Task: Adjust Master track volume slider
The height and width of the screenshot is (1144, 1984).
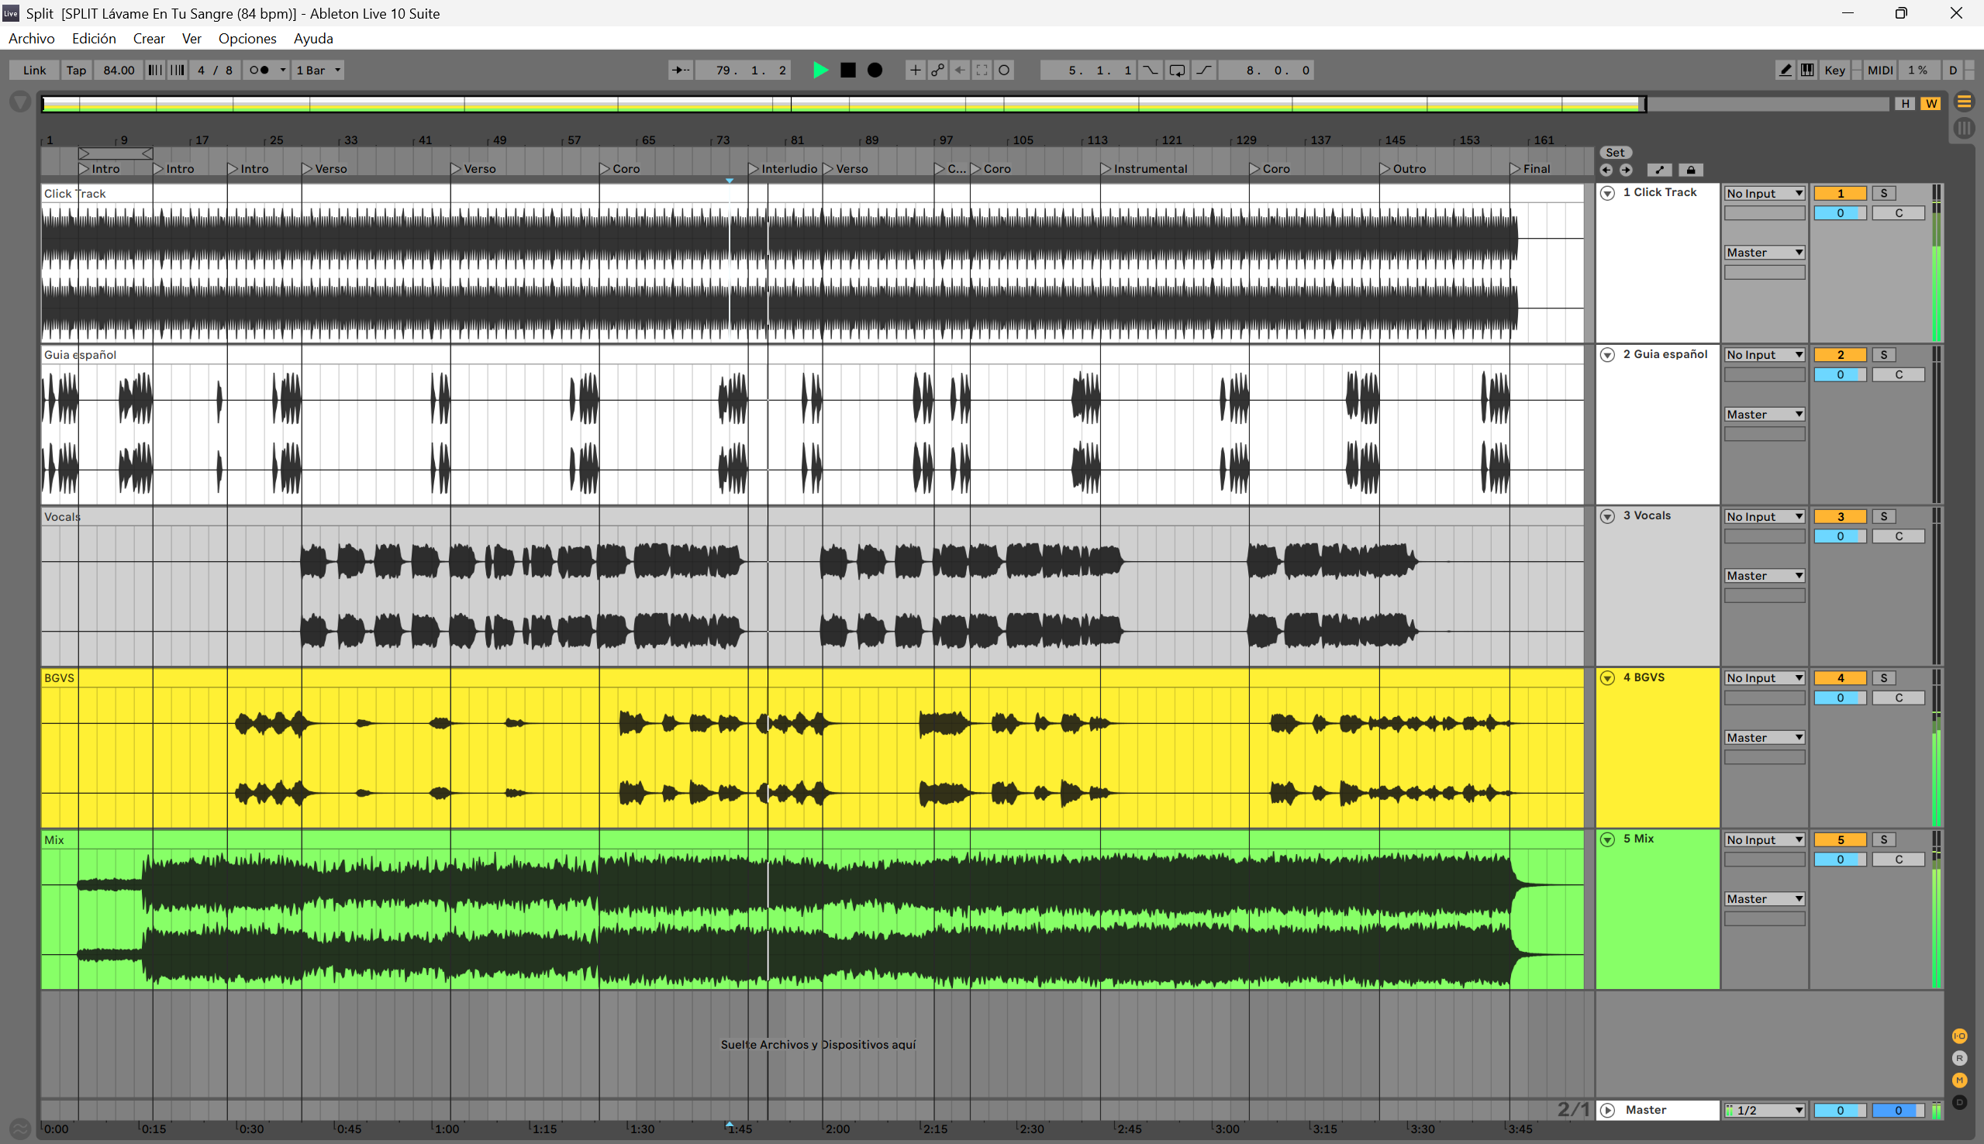Action: point(1840,1110)
